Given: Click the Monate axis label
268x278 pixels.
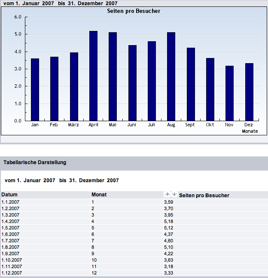Looking at the screenshot, I should click(x=250, y=131).
